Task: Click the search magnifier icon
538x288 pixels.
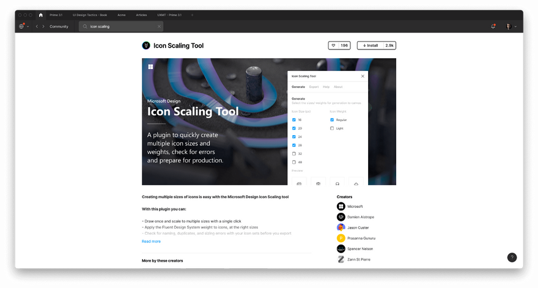Action: tap(85, 26)
